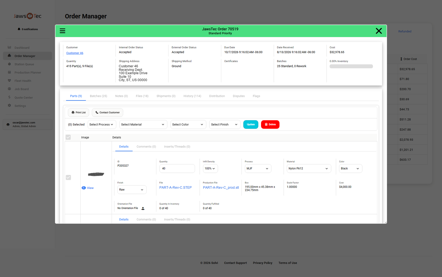Click the 0.00% Inventory progress bar

(351, 66)
